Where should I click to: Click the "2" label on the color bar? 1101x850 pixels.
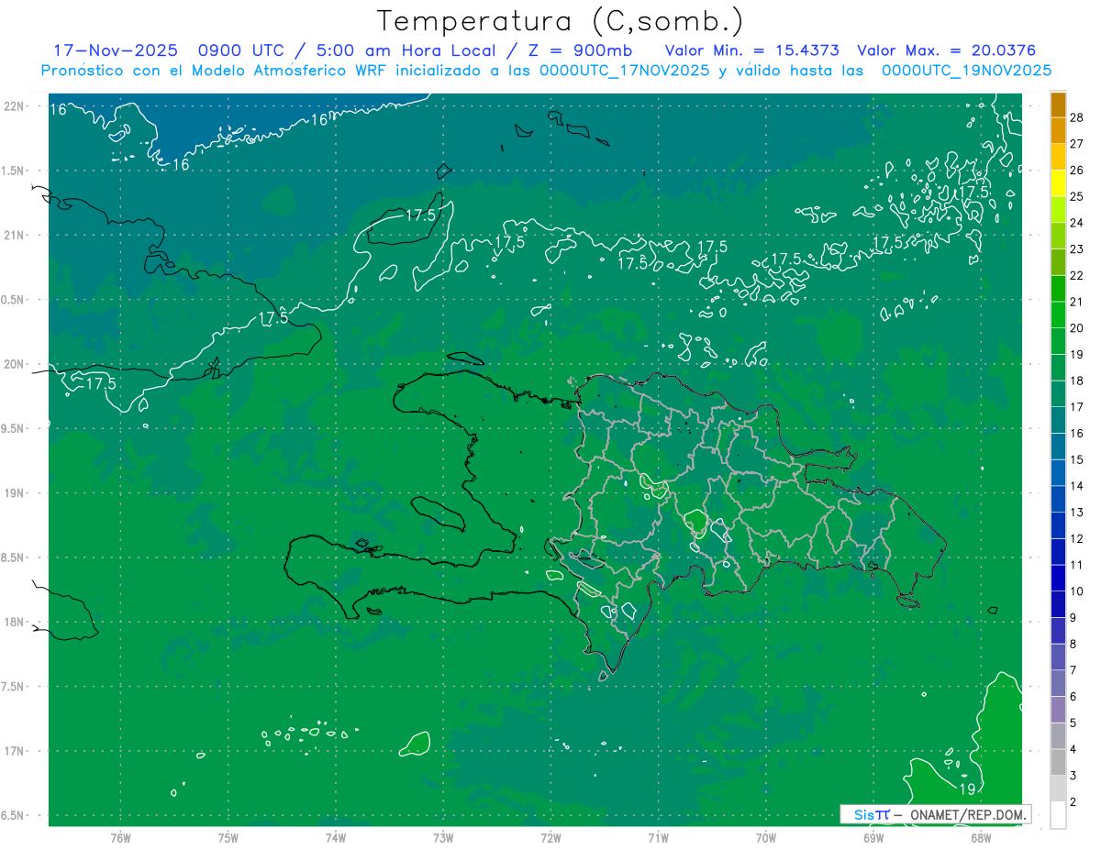[x=1073, y=802]
